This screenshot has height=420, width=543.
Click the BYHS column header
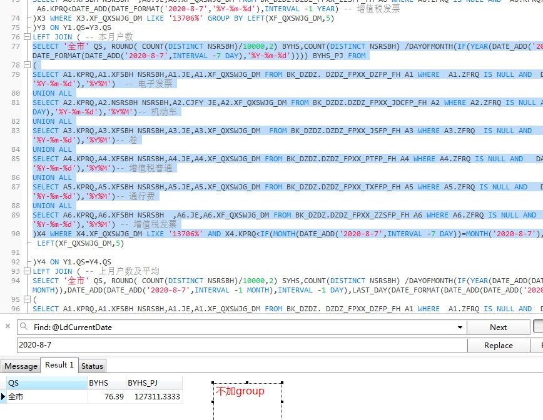(106, 383)
